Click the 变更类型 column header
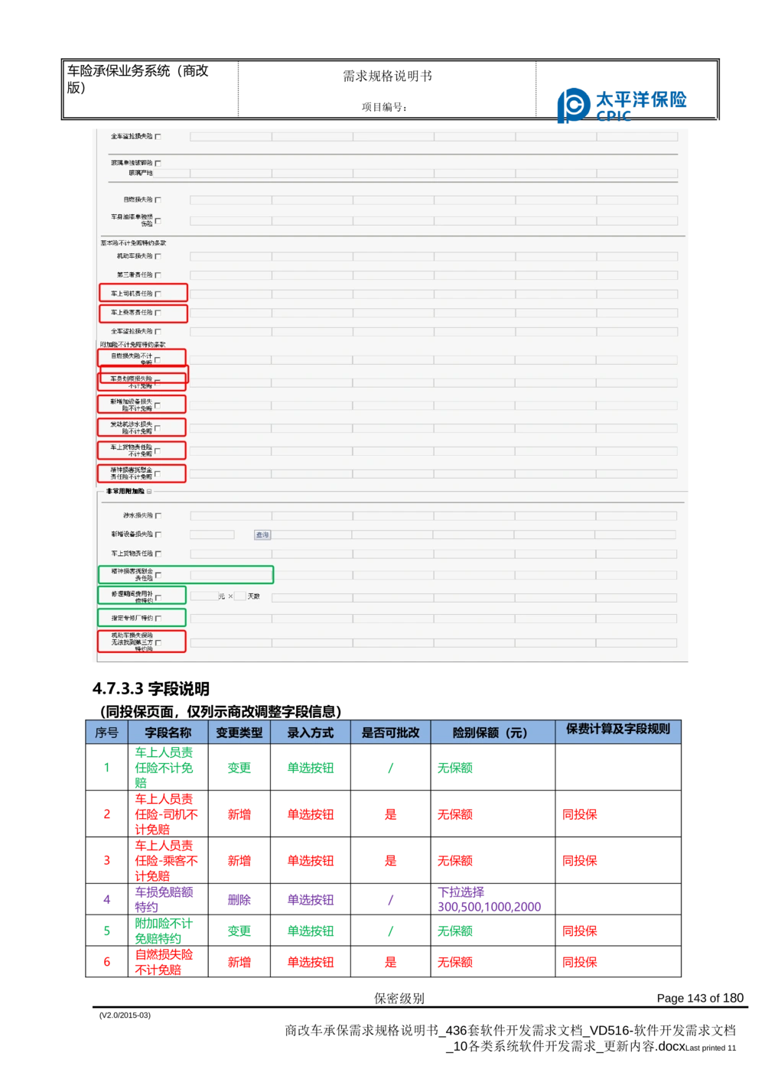The image size is (765, 1082). 239,733
